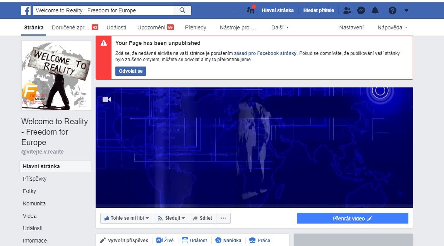Image resolution: width=444 pixels, height=246 pixels.
Task: Open Nastavení page settings
Action: (351, 27)
